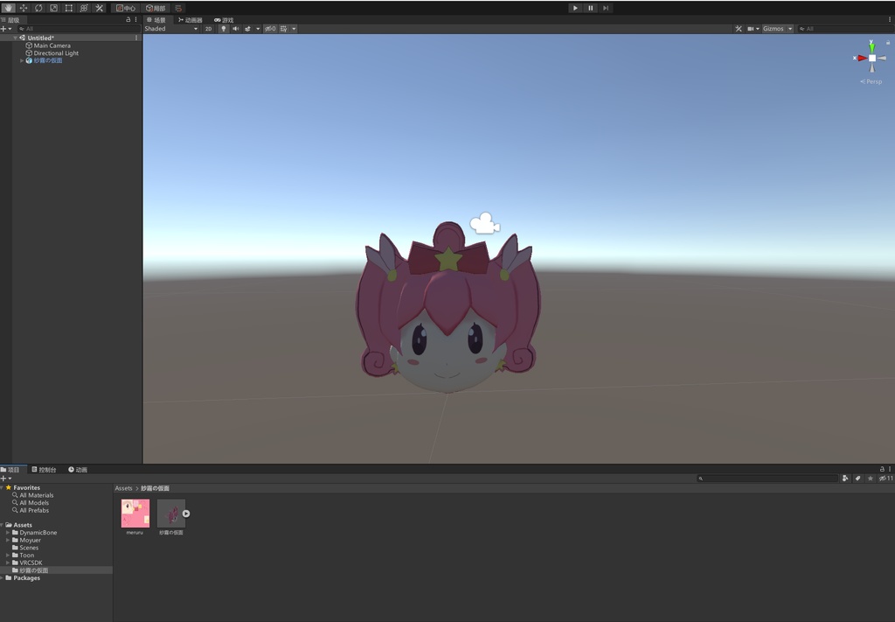Screen dimensions: 895x622
Task: Open the Hierarchy panel options menu
Action: tap(135, 19)
